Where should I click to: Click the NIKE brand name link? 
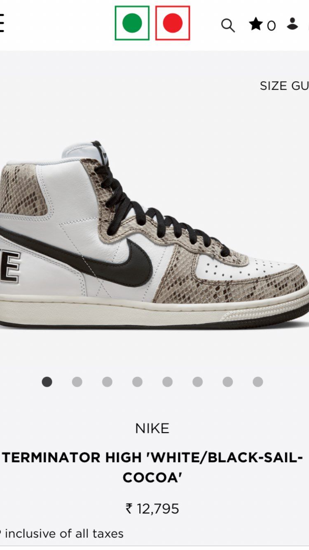[152, 429]
